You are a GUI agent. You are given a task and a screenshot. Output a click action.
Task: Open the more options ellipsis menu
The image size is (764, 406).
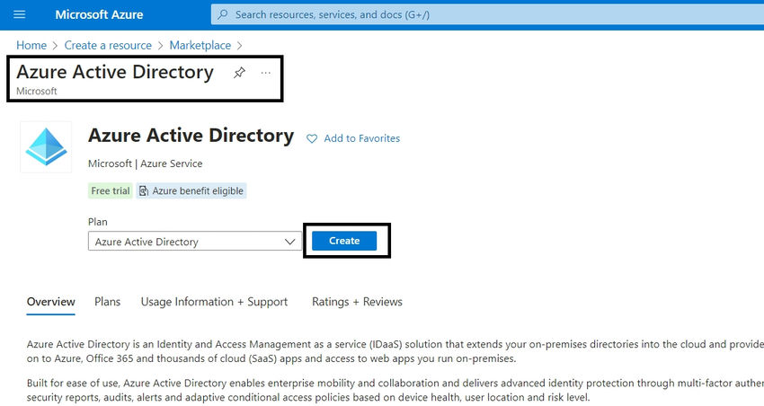click(265, 73)
